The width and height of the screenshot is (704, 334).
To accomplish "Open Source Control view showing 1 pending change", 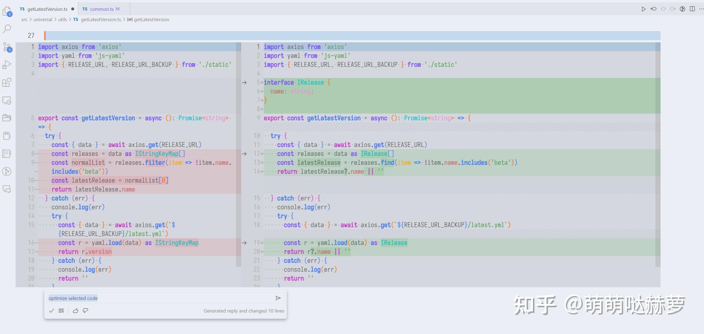I will pyautogui.click(x=7, y=47).
